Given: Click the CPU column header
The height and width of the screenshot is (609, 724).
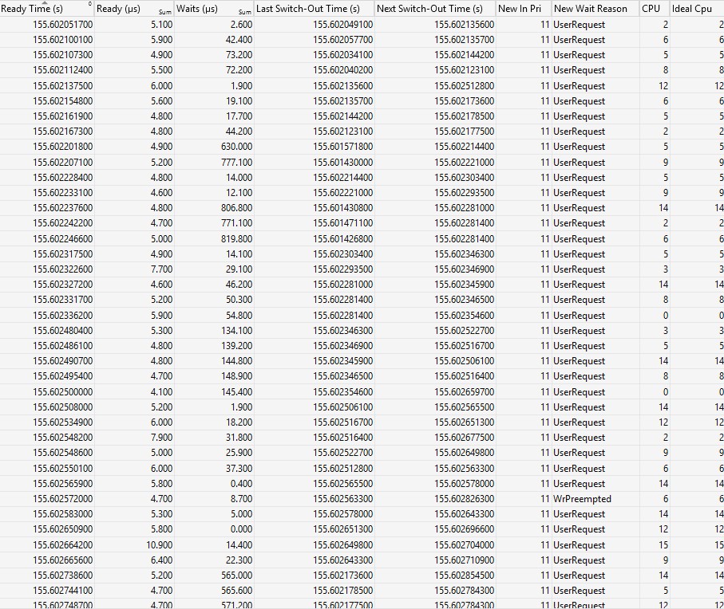Looking at the screenshot, I should coord(655,8).
